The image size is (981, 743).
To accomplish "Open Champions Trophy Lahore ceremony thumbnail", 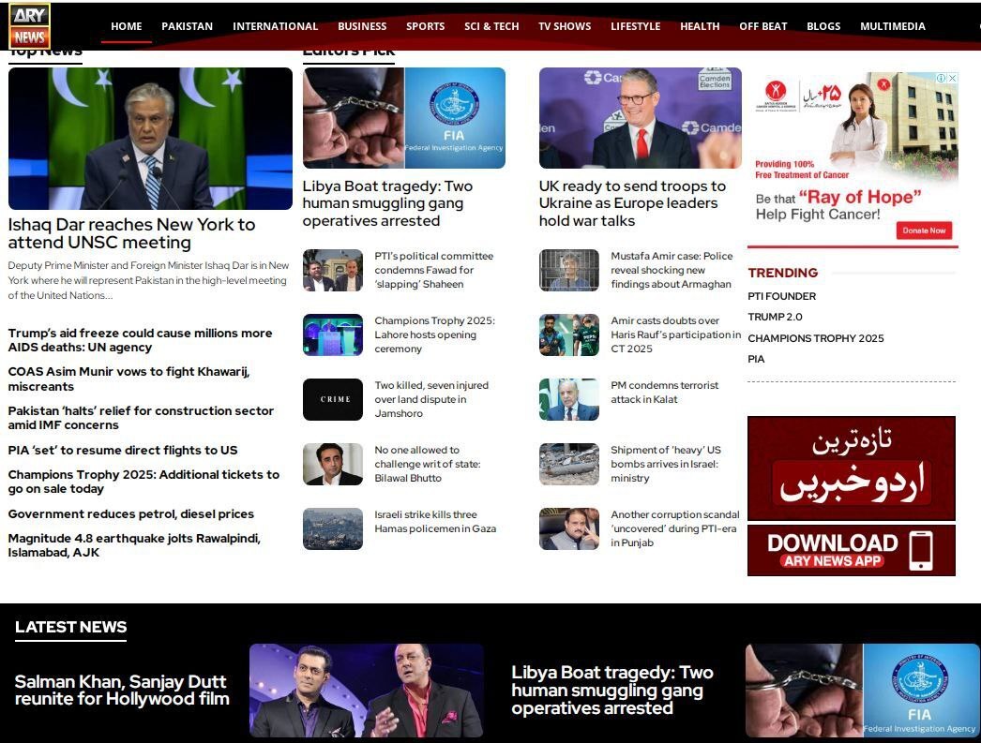I will [x=333, y=334].
